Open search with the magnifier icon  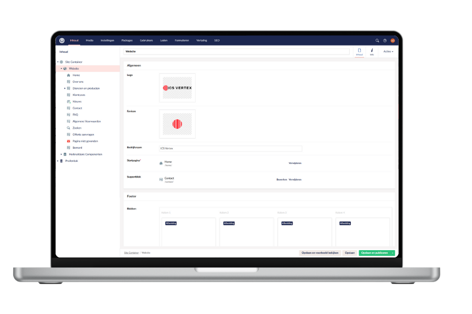[377, 40]
